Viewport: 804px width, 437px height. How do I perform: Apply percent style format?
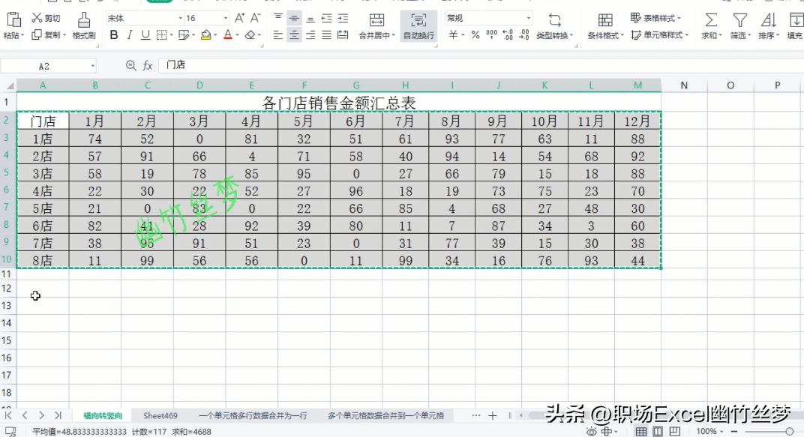tap(475, 34)
